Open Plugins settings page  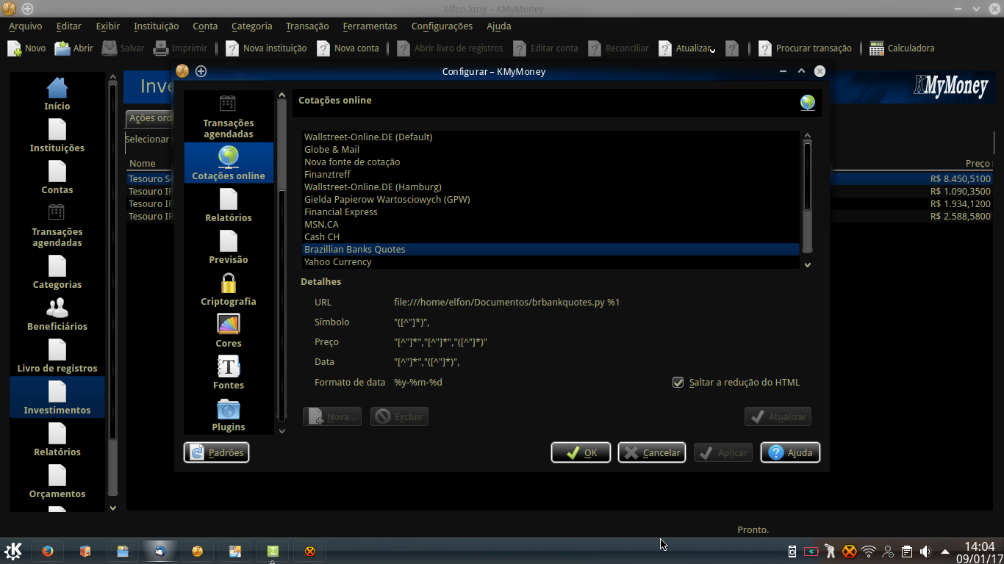(229, 414)
